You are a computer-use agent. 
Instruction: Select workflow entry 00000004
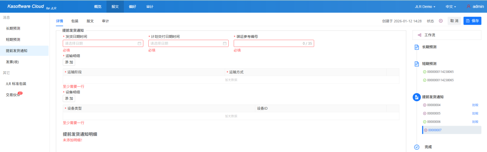pyautogui.click(x=434, y=105)
